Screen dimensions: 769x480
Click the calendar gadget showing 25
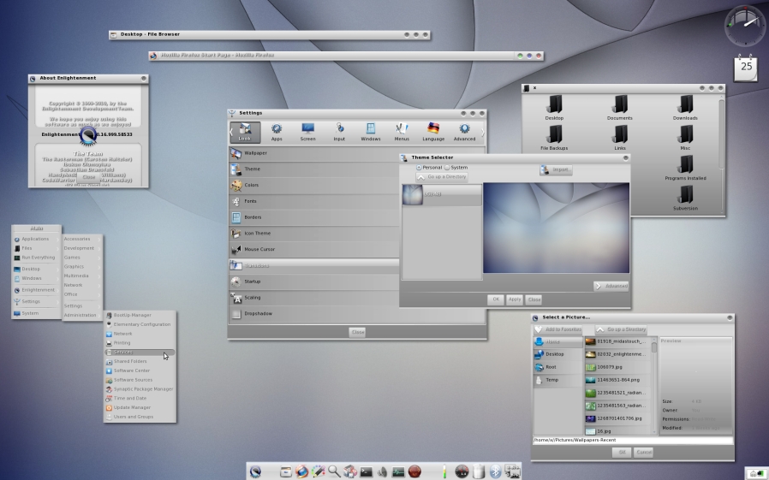746,68
